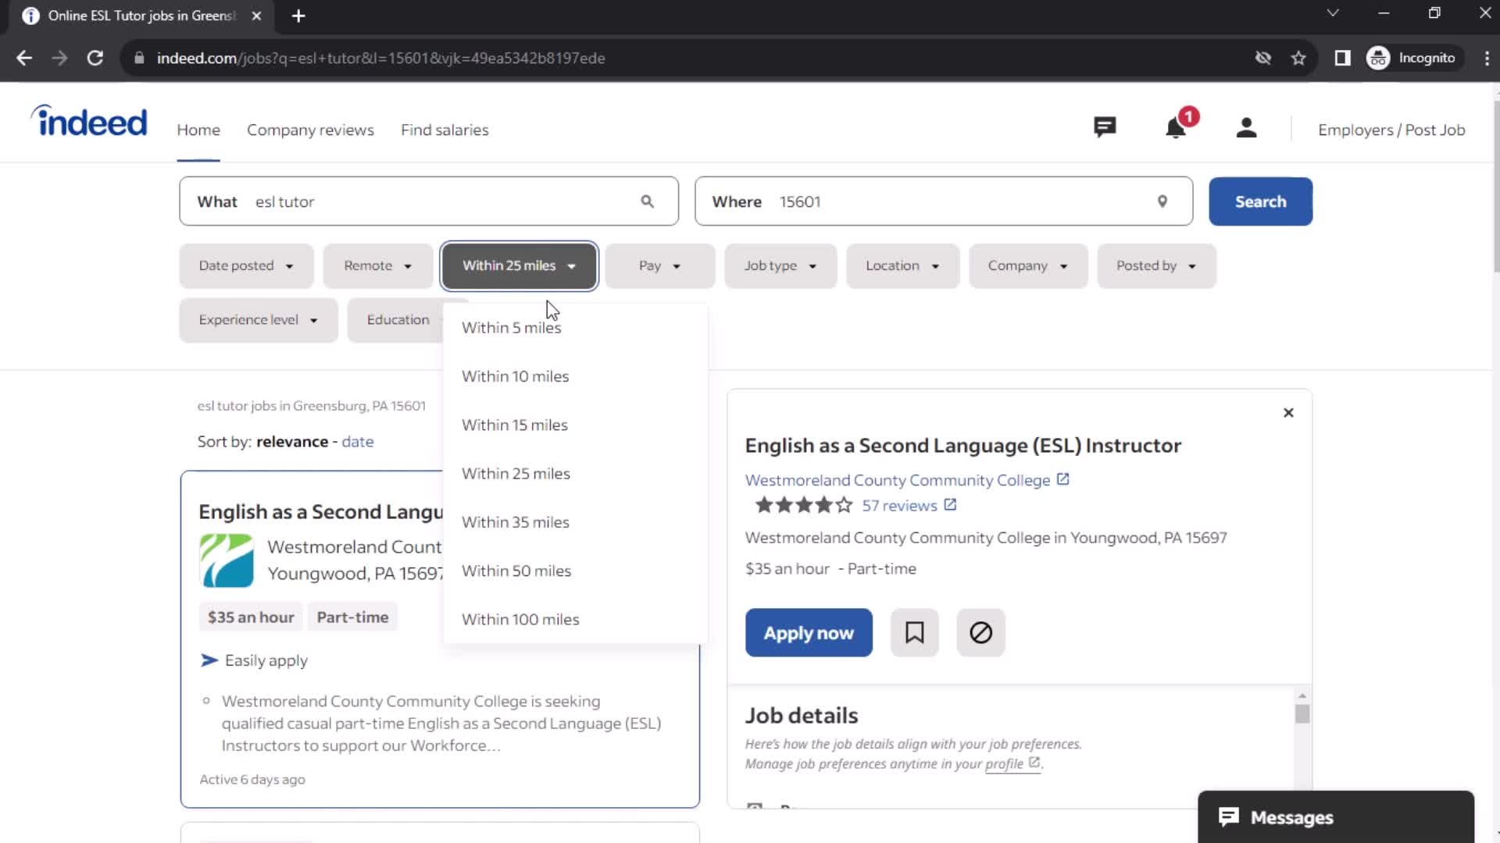Click the search magnifier icon in What field
Image resolution: width=1500 pixels, height=843 pixels.
coord(646,201)
